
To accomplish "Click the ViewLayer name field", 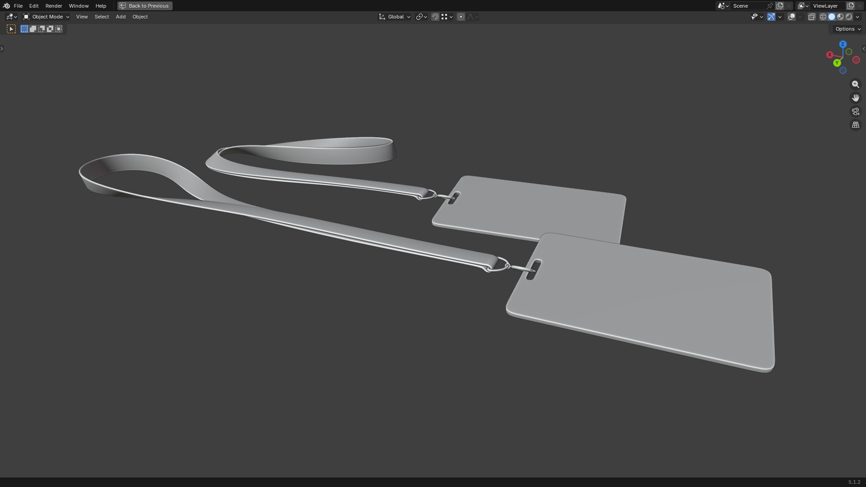I will click(828, 6).
